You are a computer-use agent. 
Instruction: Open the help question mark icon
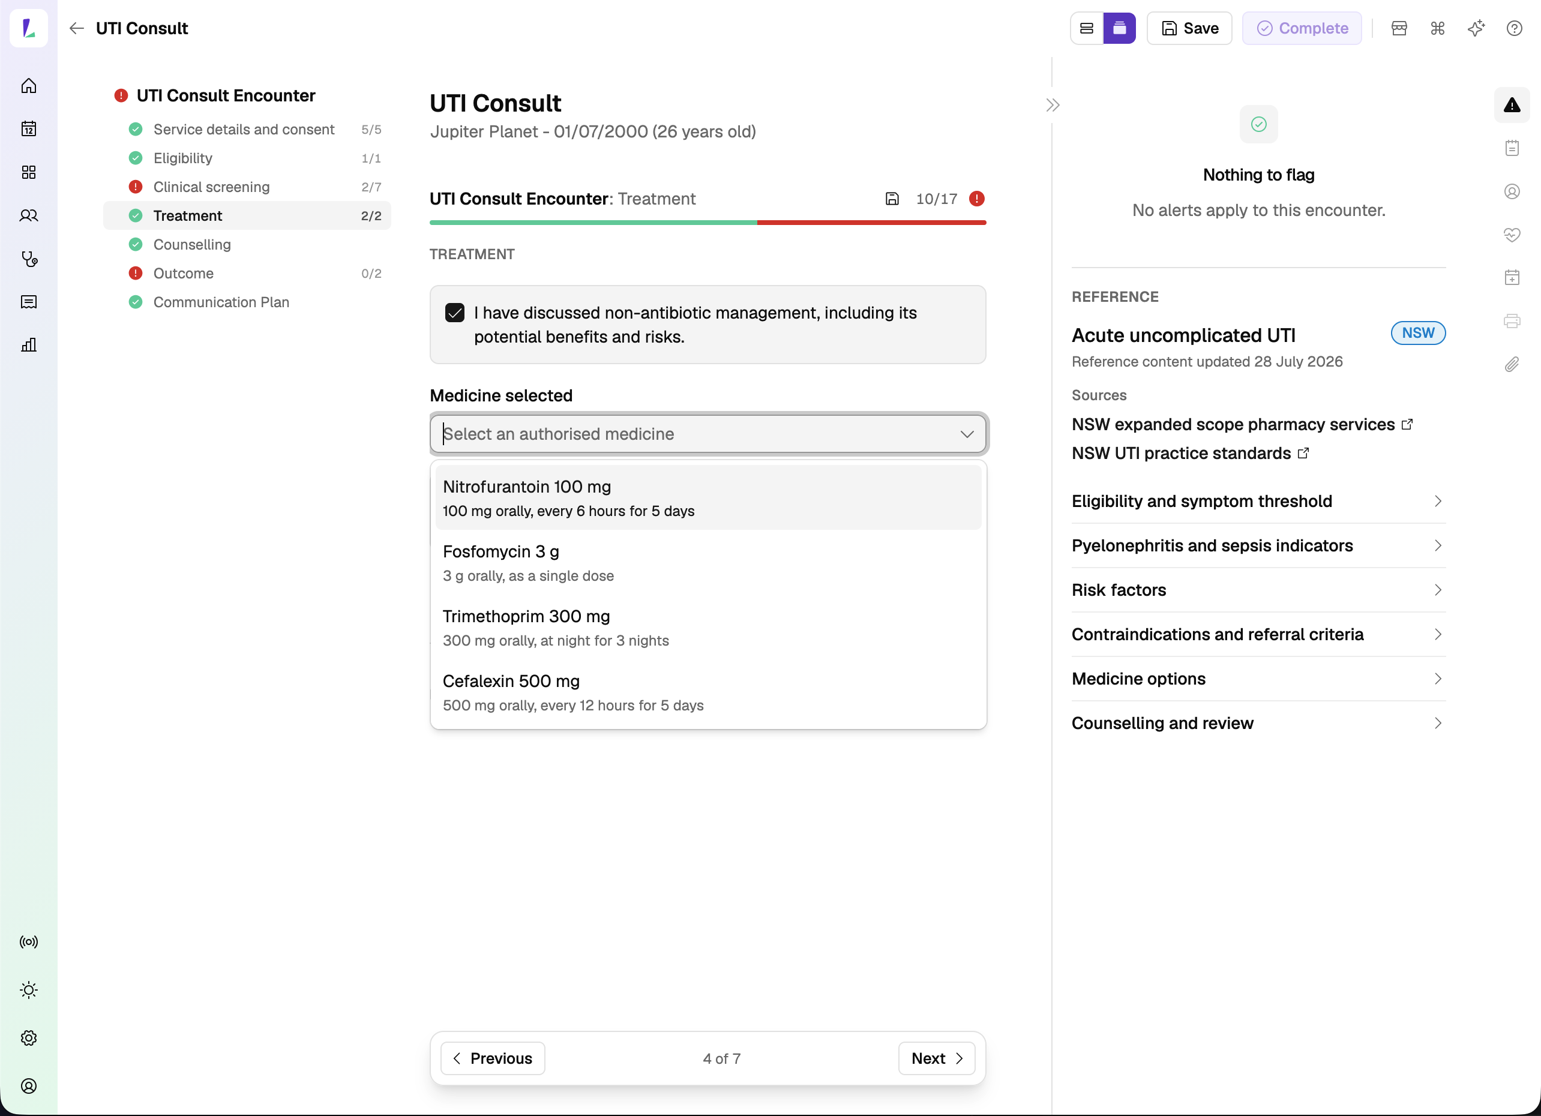pyautogui.click(x=1515, y=29)
